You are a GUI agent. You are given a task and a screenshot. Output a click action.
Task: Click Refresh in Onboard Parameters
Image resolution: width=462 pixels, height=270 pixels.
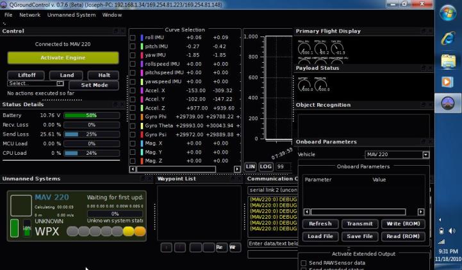tap(320, 224)
